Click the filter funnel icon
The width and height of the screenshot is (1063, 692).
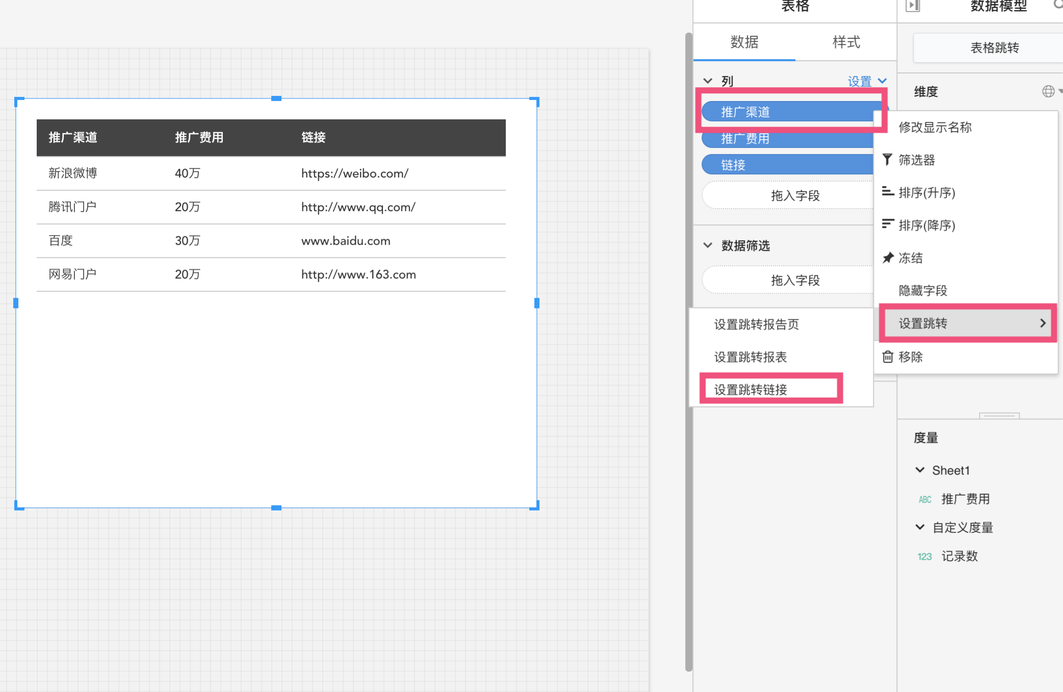point(887,160)
